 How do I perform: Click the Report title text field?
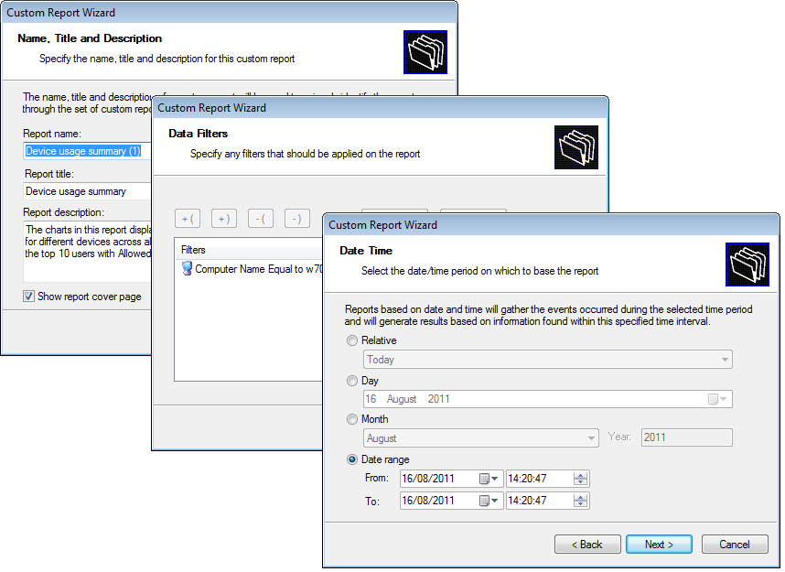87,191
